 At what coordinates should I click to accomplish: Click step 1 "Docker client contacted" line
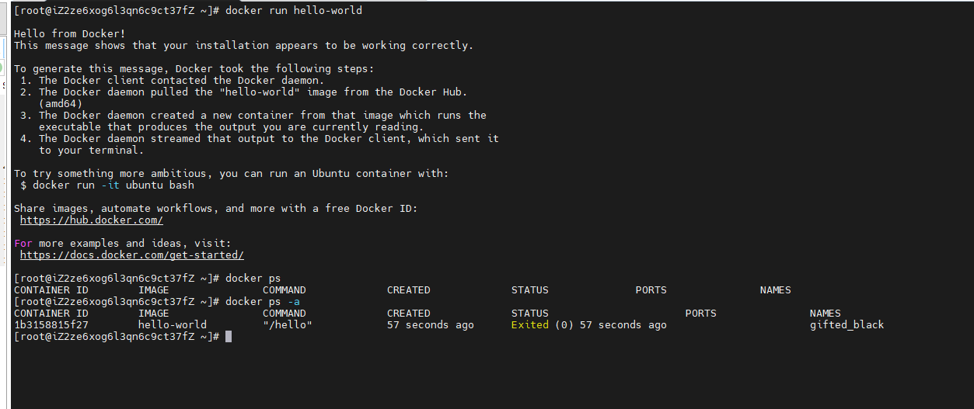point(182,81)
